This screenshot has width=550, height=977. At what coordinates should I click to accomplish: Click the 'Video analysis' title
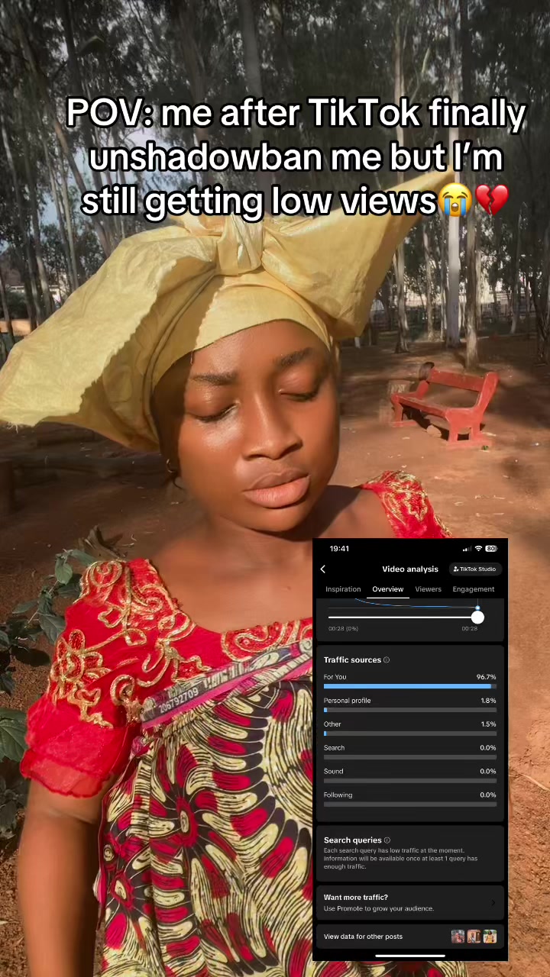point(410,569)
